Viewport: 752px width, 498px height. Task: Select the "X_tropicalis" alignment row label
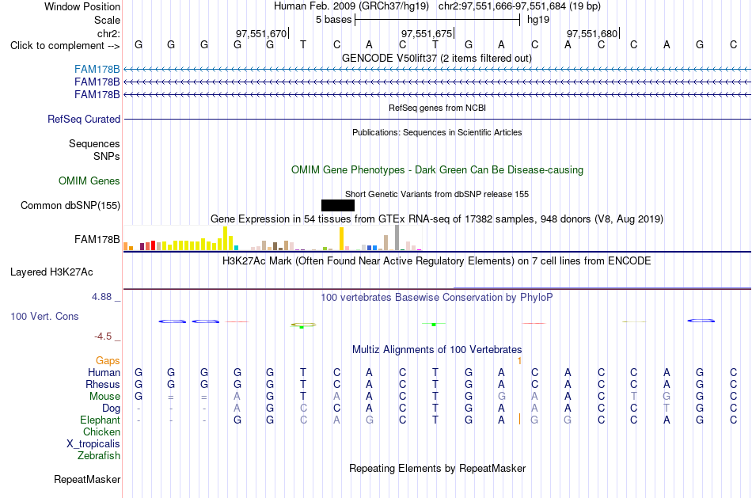pyautogui.click(x=93, y=444)
